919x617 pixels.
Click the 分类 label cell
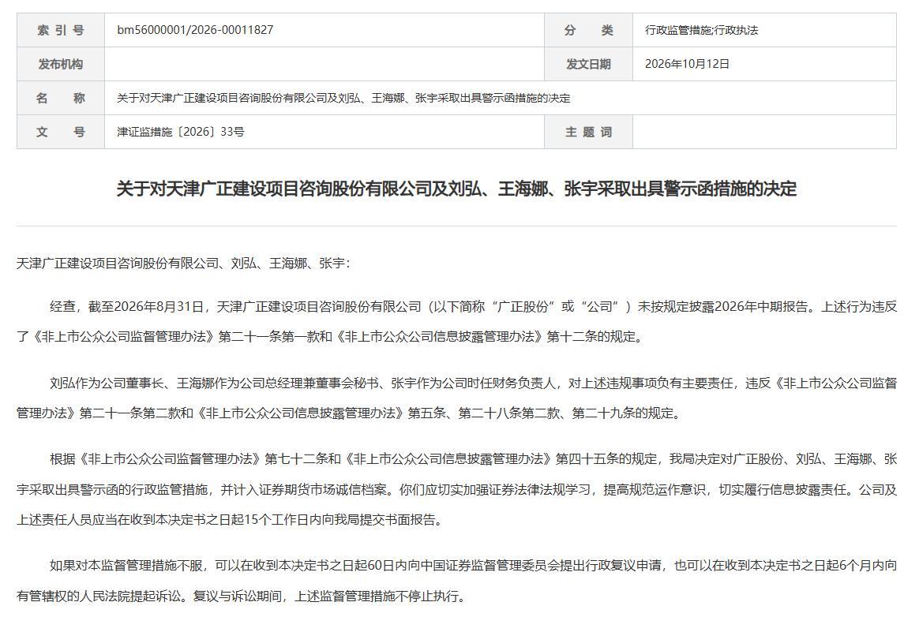pyautogui.click(x=588, y=30)
